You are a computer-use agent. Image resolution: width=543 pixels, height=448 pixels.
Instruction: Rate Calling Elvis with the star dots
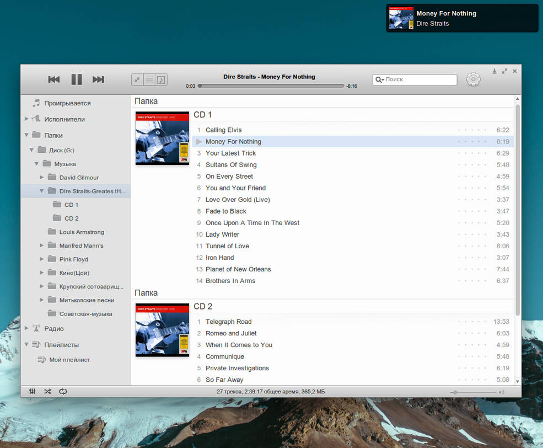[472, 130]
